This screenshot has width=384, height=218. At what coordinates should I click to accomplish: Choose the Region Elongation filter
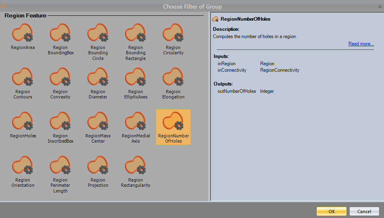173,77
